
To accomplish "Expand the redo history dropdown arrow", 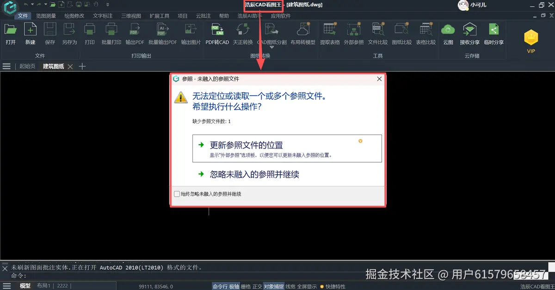I will pos(45,5).
